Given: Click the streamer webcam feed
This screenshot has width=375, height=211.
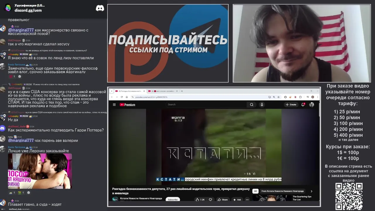Looking at the screenshot, I should pos(302,43).
